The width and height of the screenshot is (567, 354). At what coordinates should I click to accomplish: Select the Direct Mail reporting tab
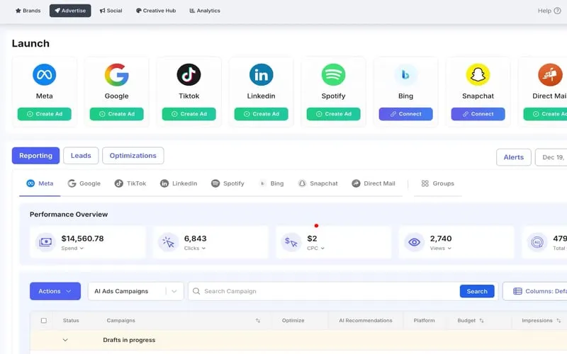coord(374,183)
